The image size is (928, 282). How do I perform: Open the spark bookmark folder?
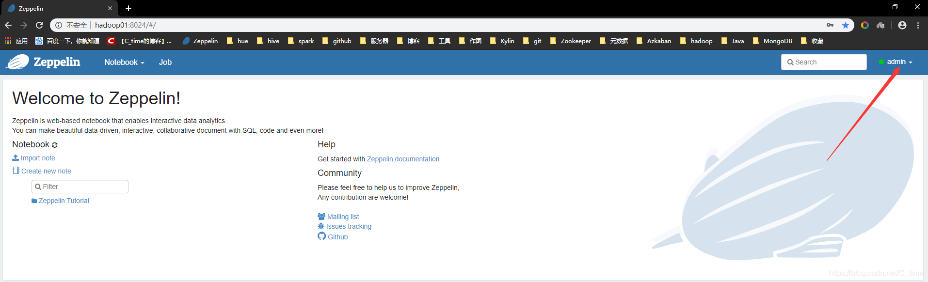tap(301, 41)
